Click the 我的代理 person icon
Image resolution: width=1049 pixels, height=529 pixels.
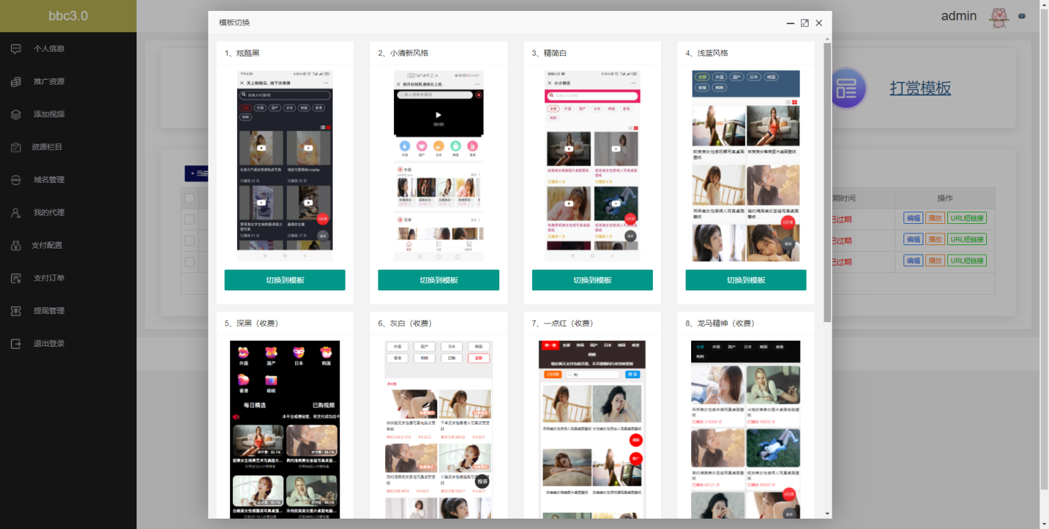tap(16, 212)
